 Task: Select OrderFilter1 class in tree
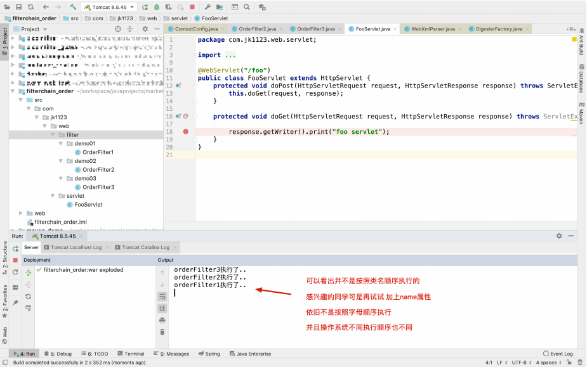95,152
